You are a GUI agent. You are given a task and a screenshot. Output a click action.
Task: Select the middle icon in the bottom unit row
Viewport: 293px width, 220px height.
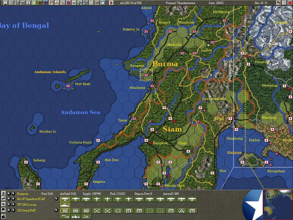coord(76,217)
